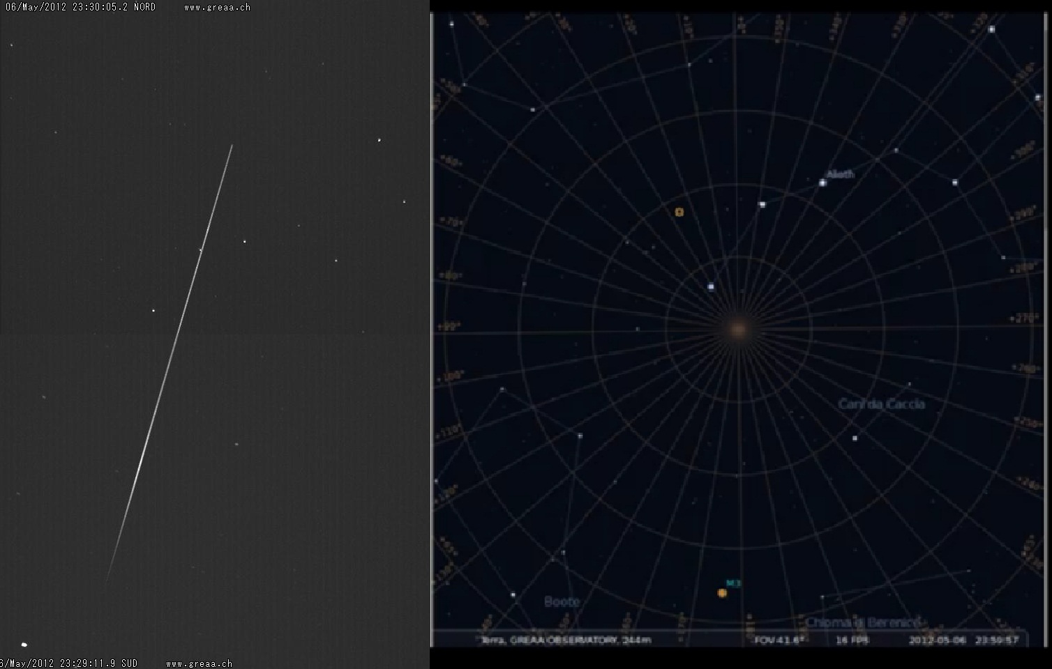Click the top 'www.greaa.ch' text
Viewport: 1052px width, 669px height.
217,7
